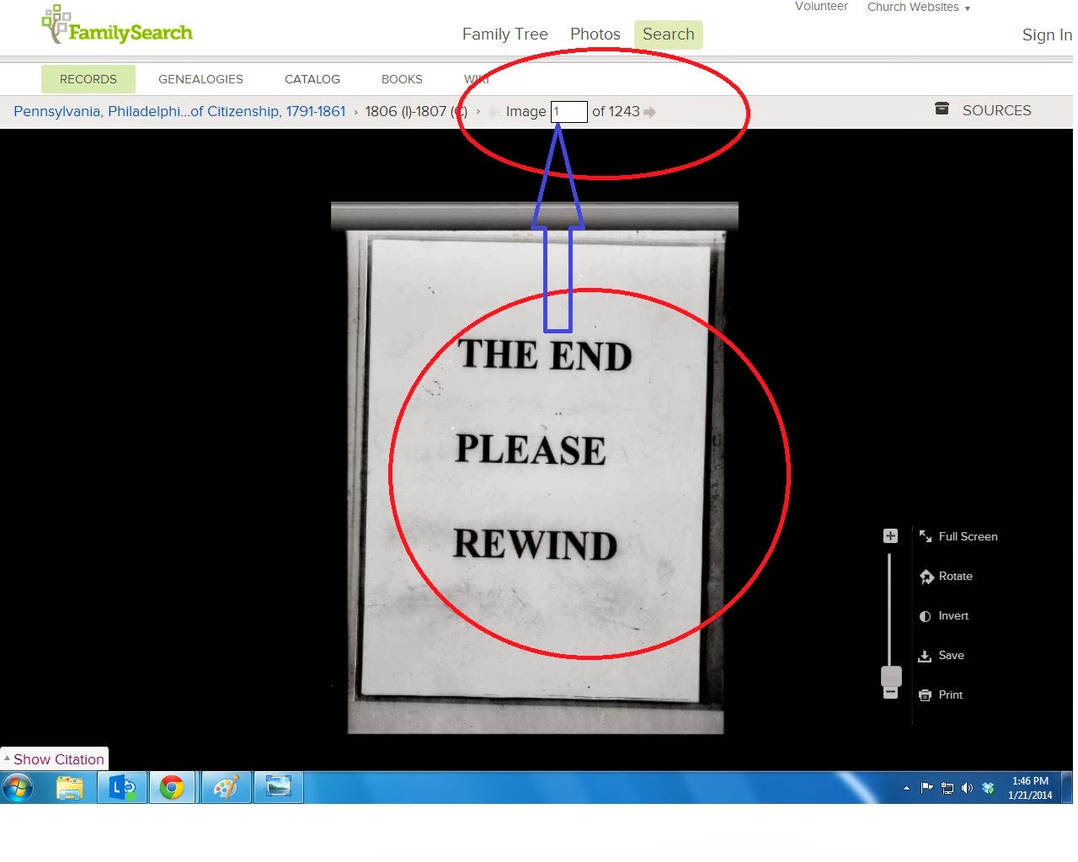Switch to the BOOKS tab
Image resolution: width=1078 pixels, height=862 pixels.
coord(402,79)
